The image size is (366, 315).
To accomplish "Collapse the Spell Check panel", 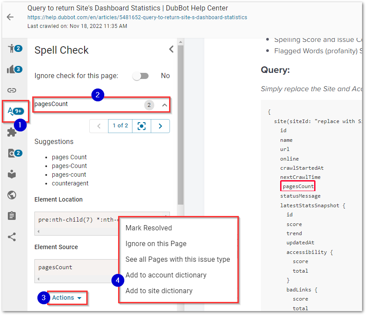I will 171,49.
